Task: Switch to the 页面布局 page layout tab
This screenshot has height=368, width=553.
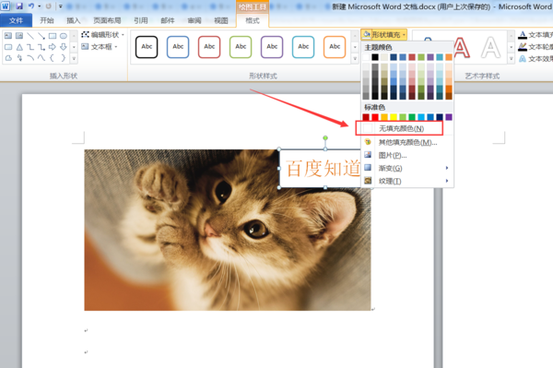Action: 107,20
